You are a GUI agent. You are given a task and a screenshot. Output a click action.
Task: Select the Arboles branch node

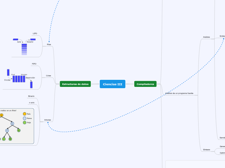47,120
